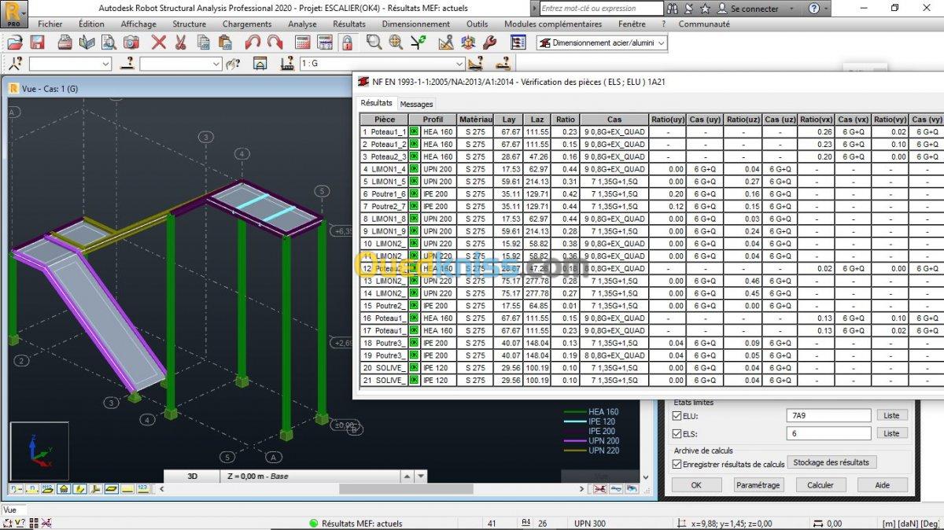Image resolution: width=944 pixels, height=530 pixels.
Task: Click the search box for mot-clé ou expression
Action: 599,9
